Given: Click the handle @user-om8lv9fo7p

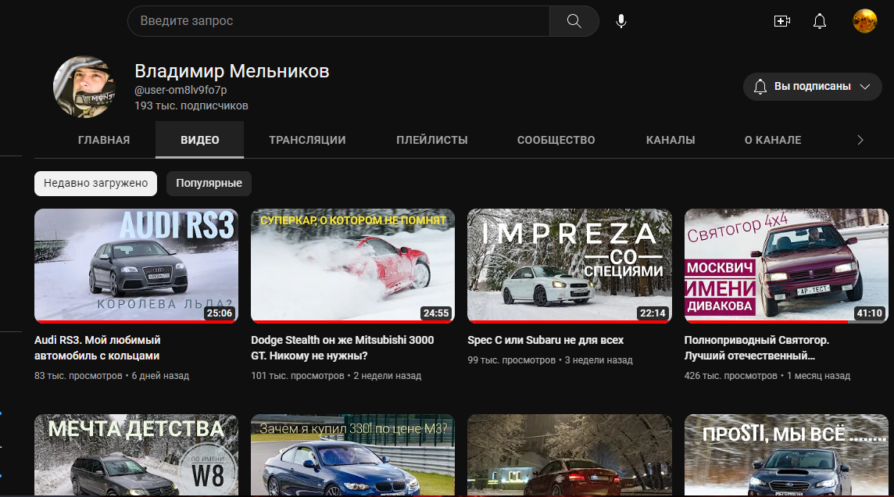Looking at the screenshot, I should (x=181, y=90).
